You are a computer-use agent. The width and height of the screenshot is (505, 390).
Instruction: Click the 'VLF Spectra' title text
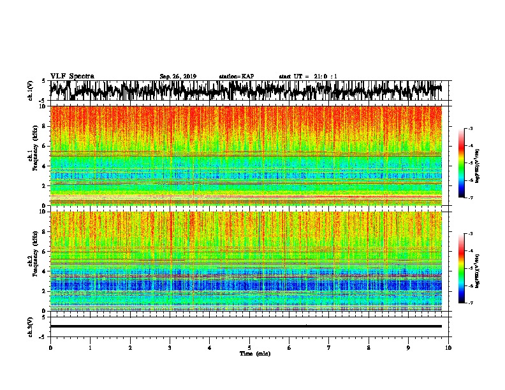click(x=72, y=76)
